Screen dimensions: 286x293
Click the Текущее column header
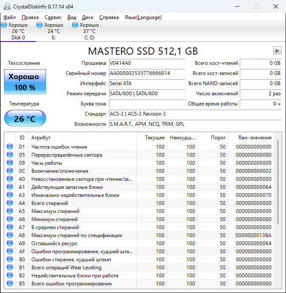point(152,138)
